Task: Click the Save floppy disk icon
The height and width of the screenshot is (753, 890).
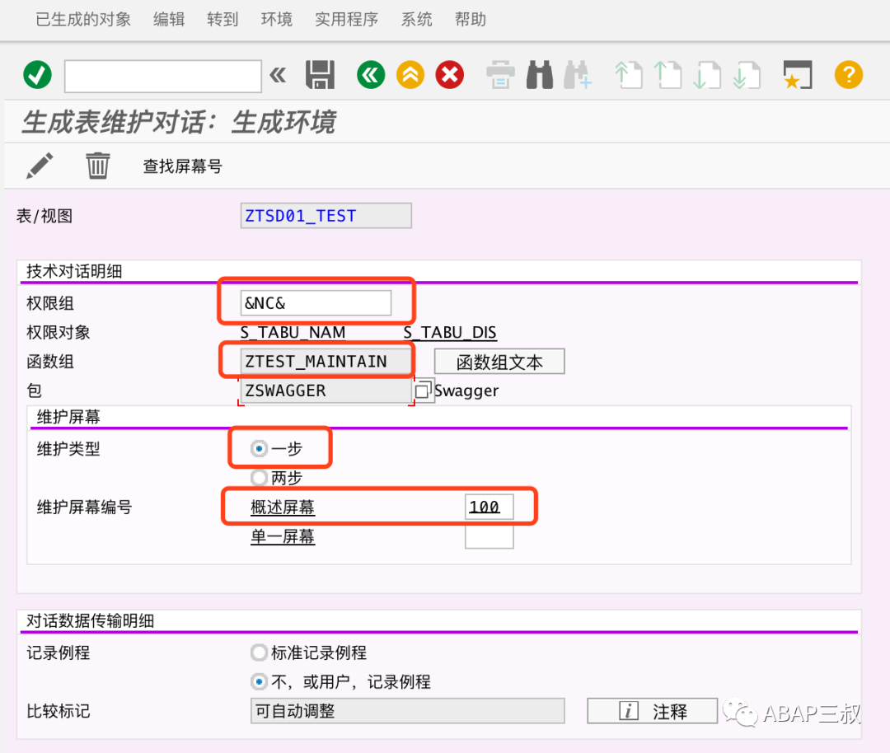Action: tap(320, 75)
